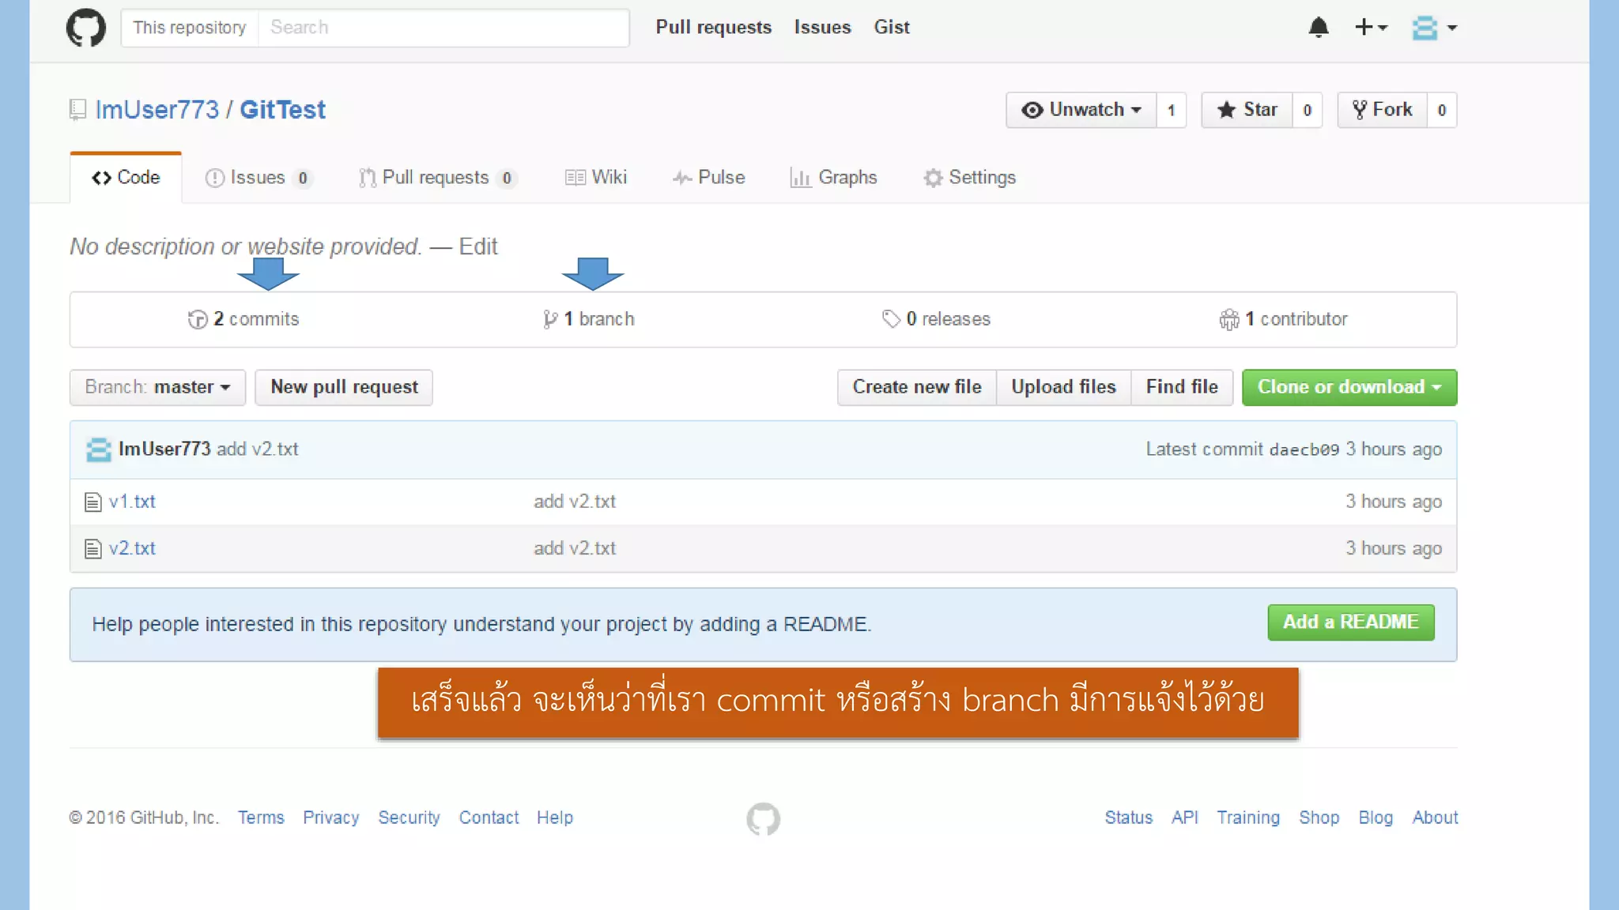1619x910 pixels.
Task: Open Gist in top navigation
Action: [892, 28]
